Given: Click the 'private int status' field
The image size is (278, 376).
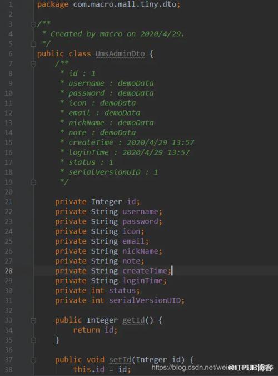Looking at the screenshot, I should [x=97, y=290].
